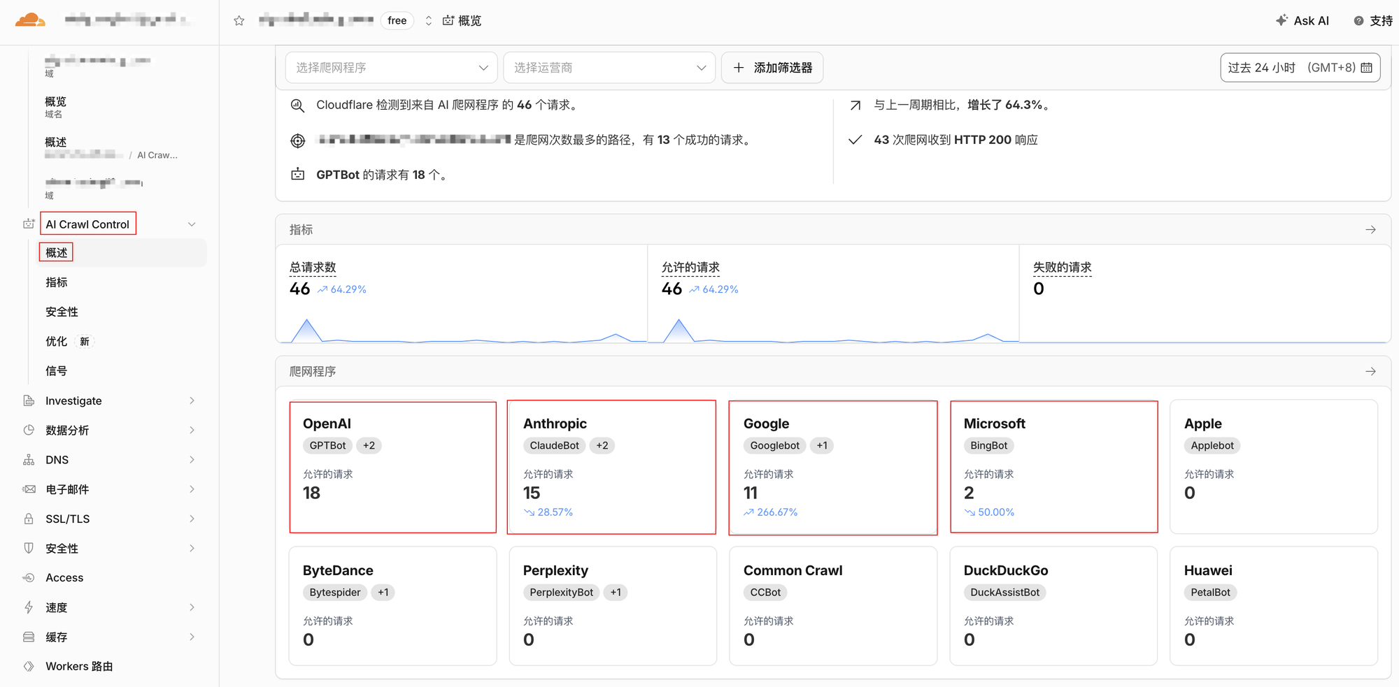Open the Anthropic crawler card

coord(612,467)
